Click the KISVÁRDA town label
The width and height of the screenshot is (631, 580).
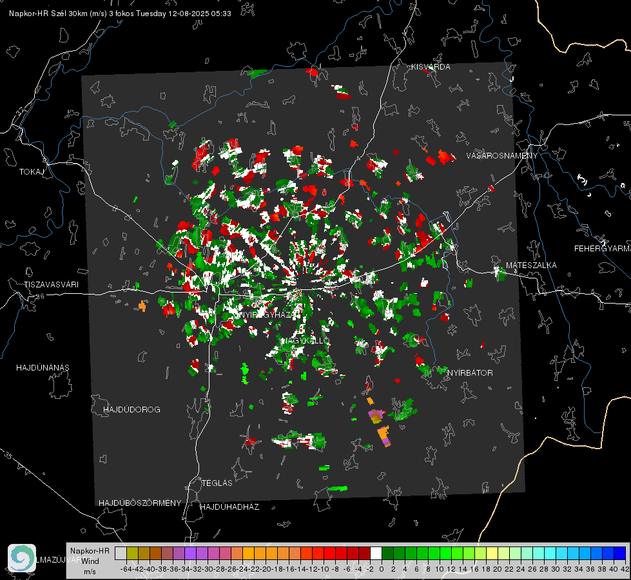pos(430,67)
